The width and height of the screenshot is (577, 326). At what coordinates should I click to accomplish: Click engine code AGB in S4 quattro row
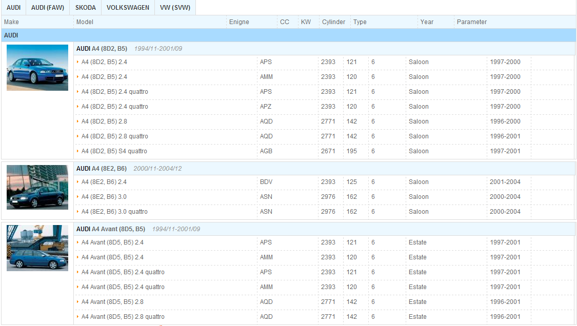266,151
